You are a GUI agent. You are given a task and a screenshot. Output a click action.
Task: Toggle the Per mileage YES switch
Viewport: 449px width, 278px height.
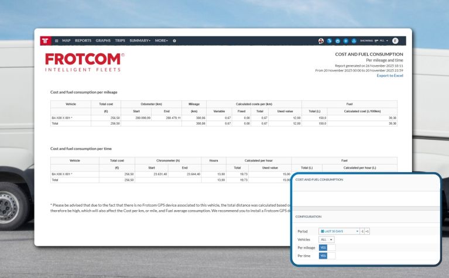327,248
